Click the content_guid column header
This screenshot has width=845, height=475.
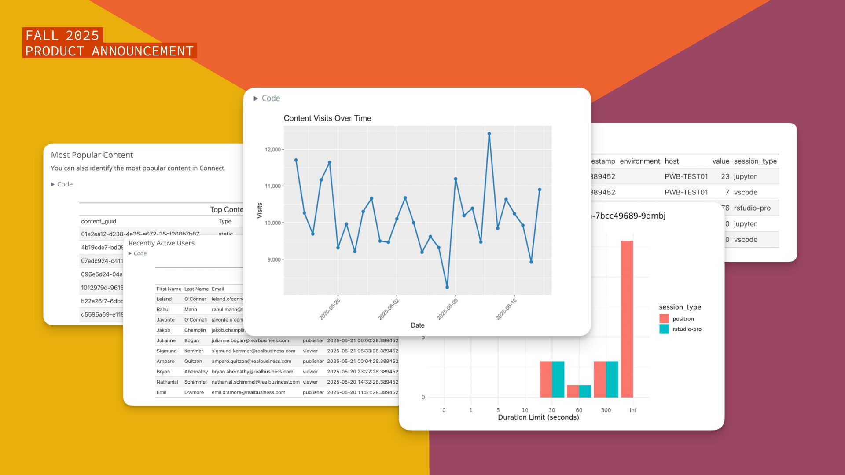coord(99,221)
